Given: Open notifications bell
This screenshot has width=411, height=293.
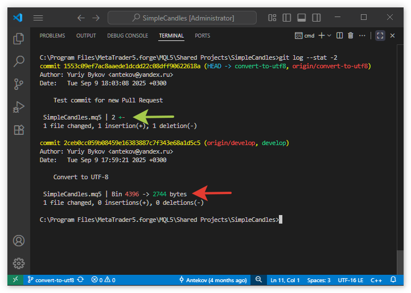Looking at the screenshot, I should (393, 280).
